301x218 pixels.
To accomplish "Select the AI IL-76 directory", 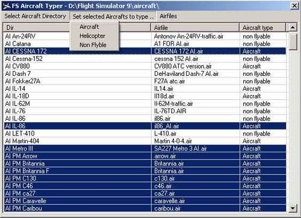I will point(15,111).
